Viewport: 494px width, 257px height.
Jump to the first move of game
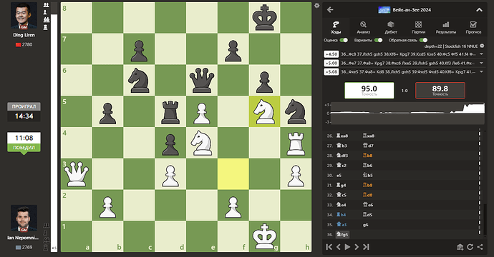pyautogui.click(x=329, y=247)
